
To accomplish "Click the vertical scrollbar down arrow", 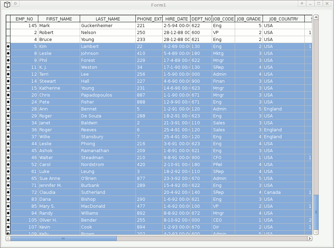I will [x=316, y=232].
